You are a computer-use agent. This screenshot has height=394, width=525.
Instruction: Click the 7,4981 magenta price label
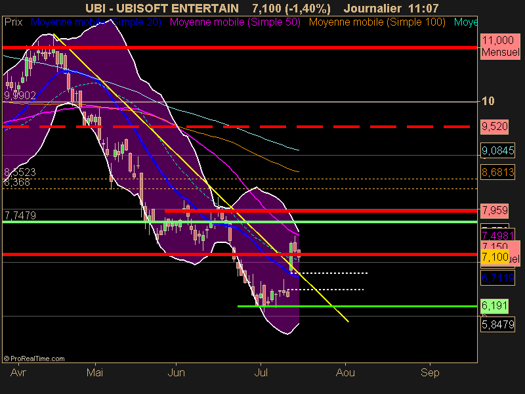[497, 236]
